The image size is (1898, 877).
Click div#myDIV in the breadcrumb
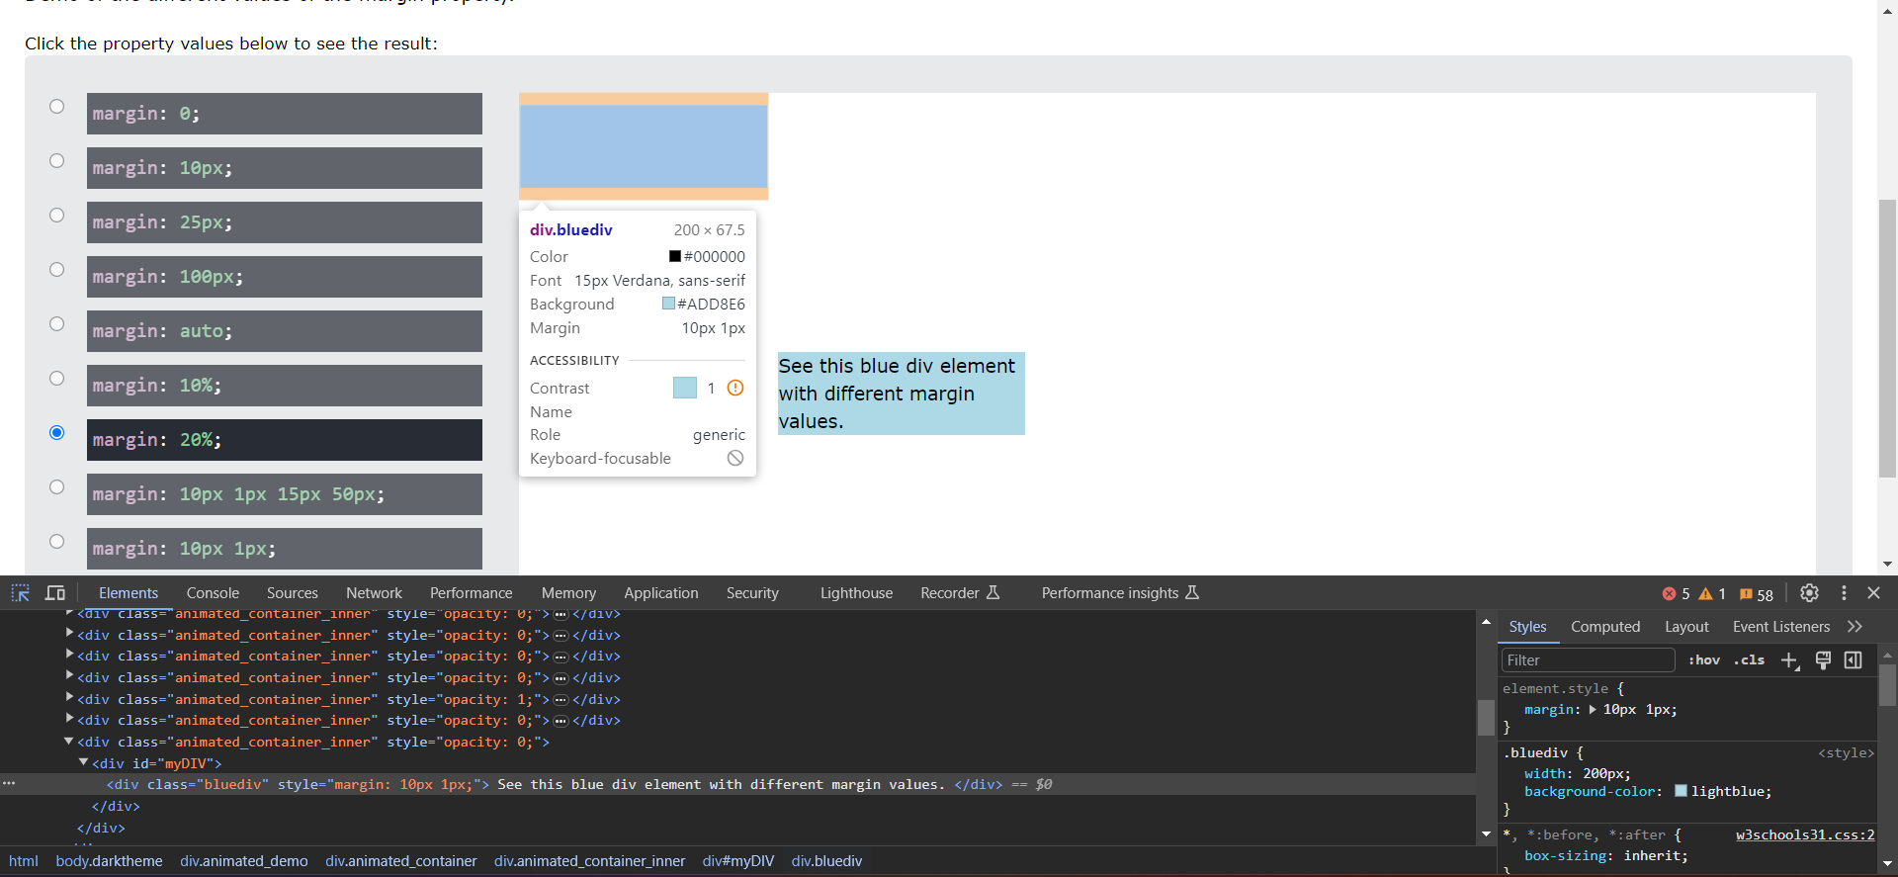[x=738, y=861]
